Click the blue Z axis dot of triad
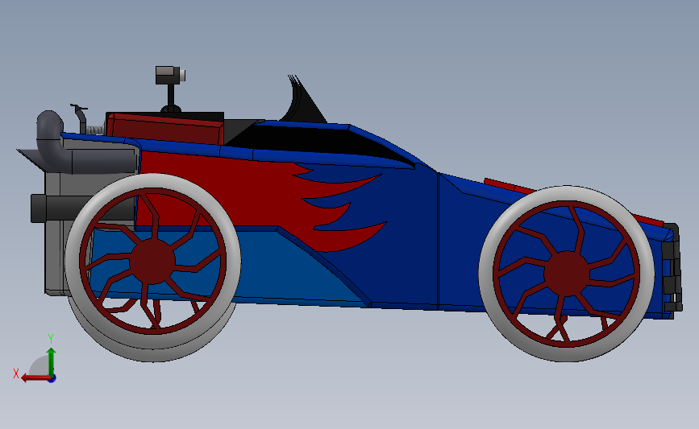 (52, 379)
